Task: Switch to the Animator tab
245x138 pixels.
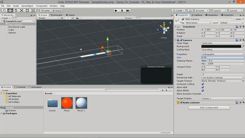Action: tap(56, 15)
